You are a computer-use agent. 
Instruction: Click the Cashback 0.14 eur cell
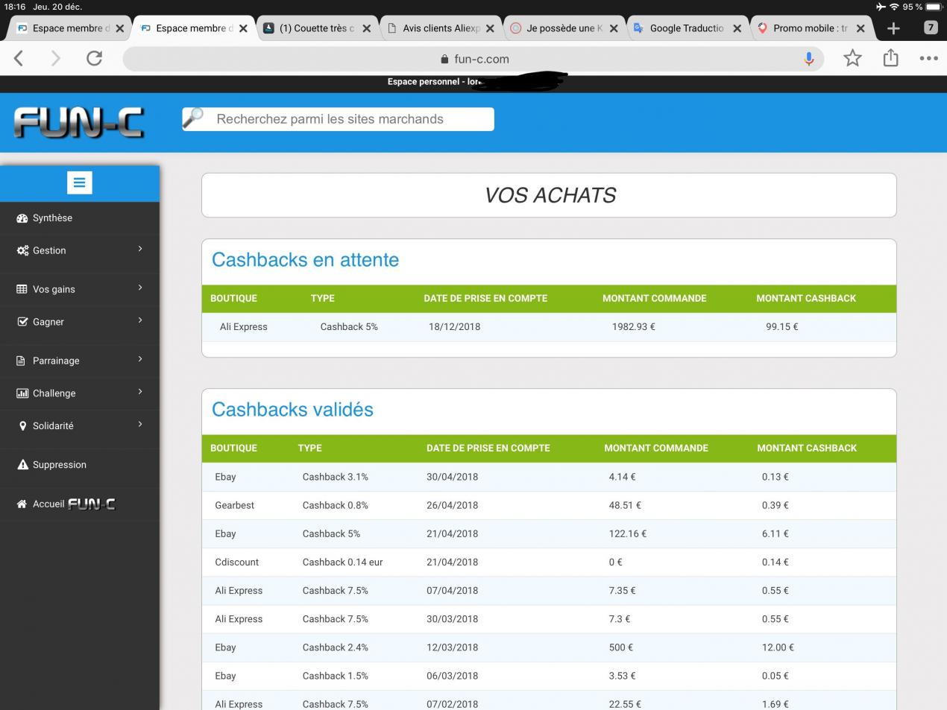(342, 562)
